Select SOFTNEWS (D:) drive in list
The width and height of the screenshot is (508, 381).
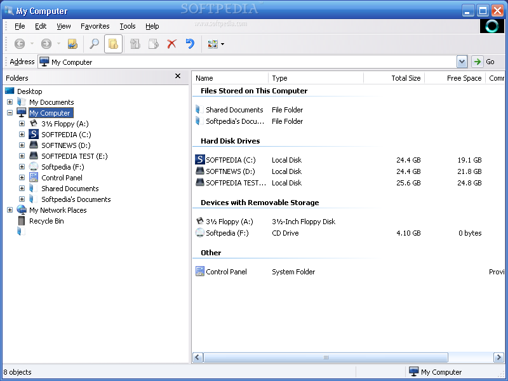(231, 171)
